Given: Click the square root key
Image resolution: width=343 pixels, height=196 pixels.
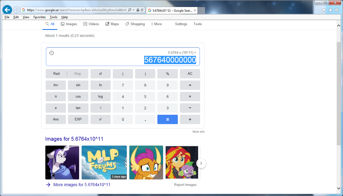Looking at the screenshot, I should (101, 108).
